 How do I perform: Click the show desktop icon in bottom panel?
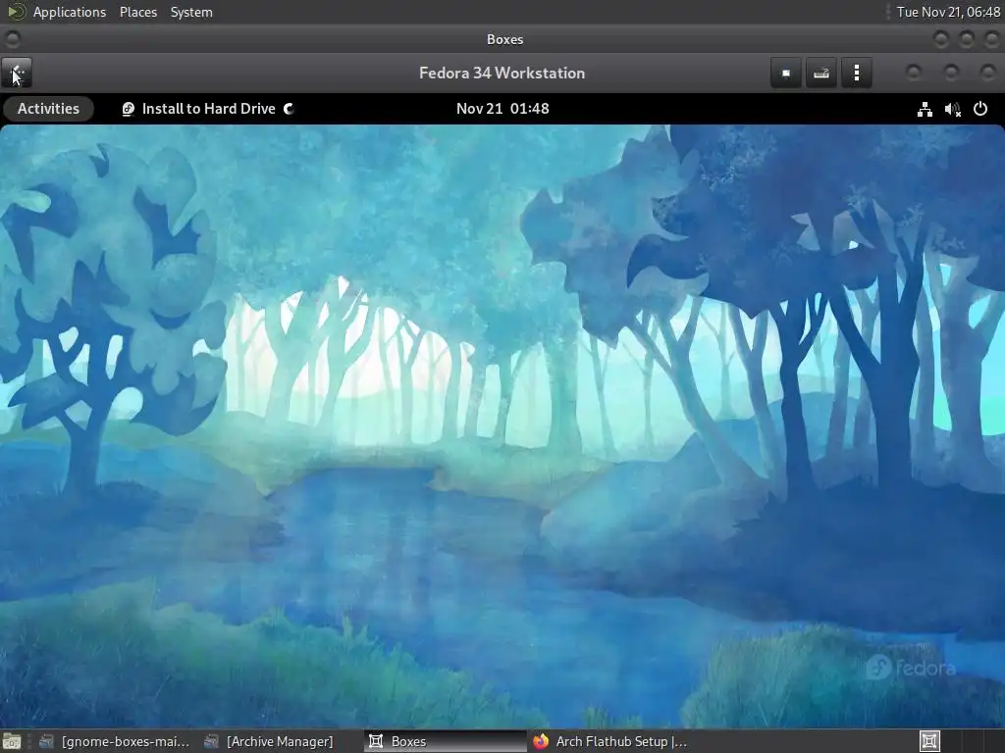coord(12,741)
